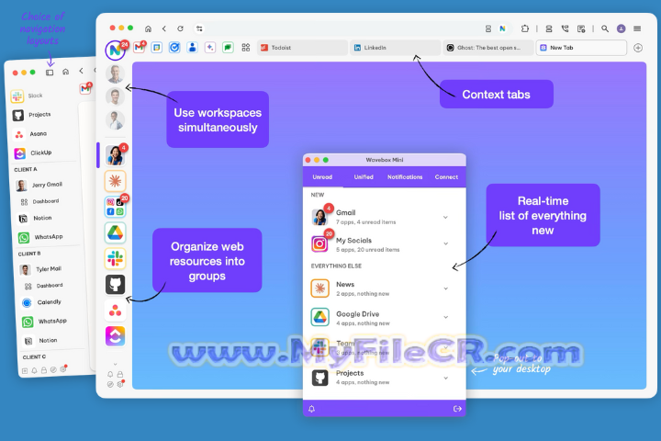Open the Google Contacts app icon
661x441 pixels.
192,47
